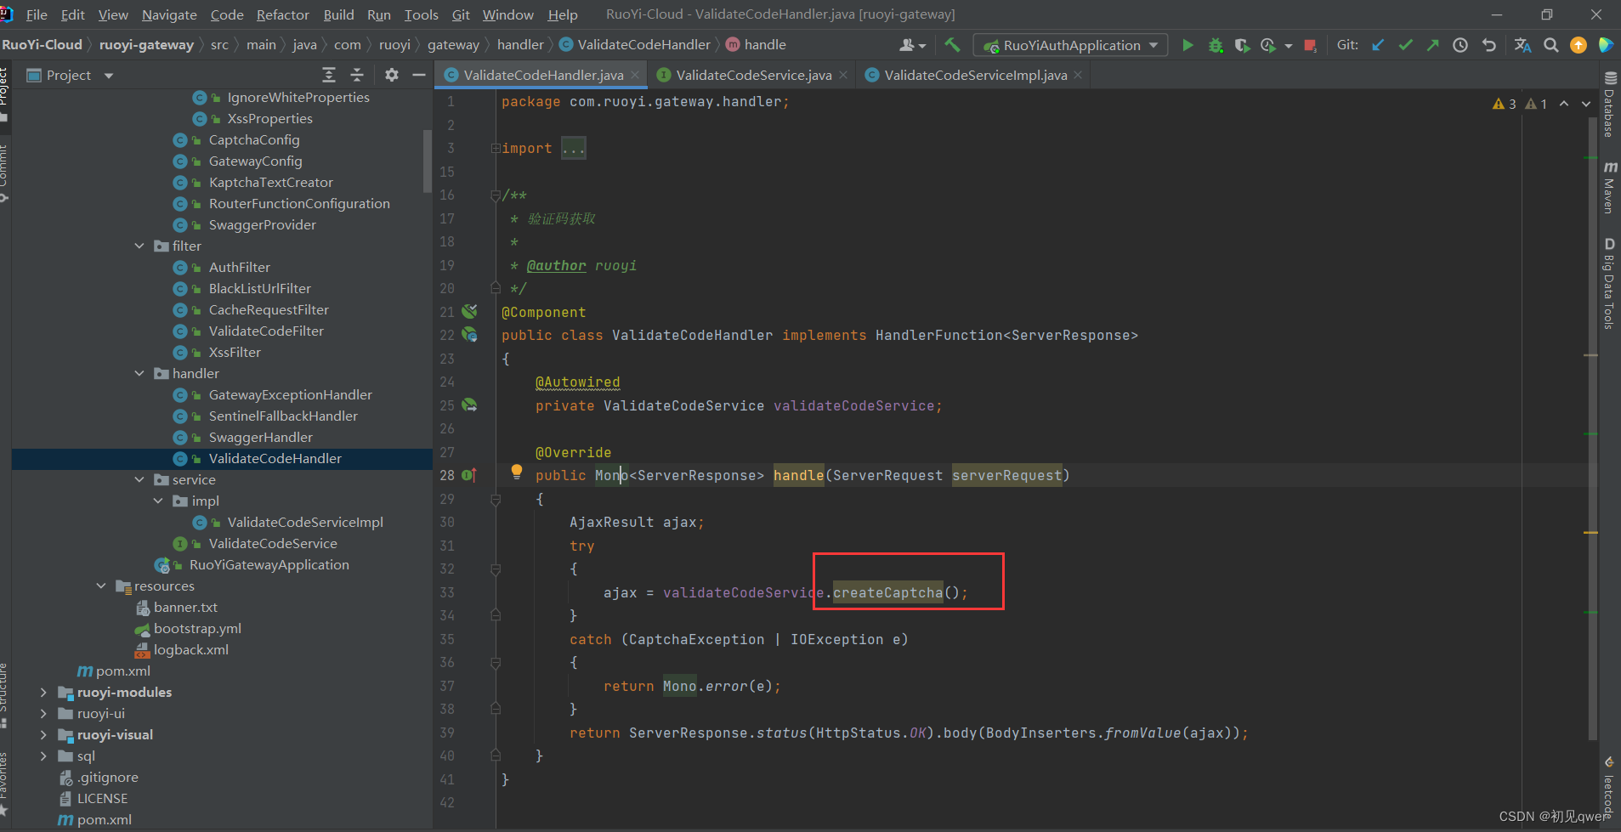The height and width of the screenshot is (832, 1621).
Task: Show Git history clock icon
Action: 1460,45
